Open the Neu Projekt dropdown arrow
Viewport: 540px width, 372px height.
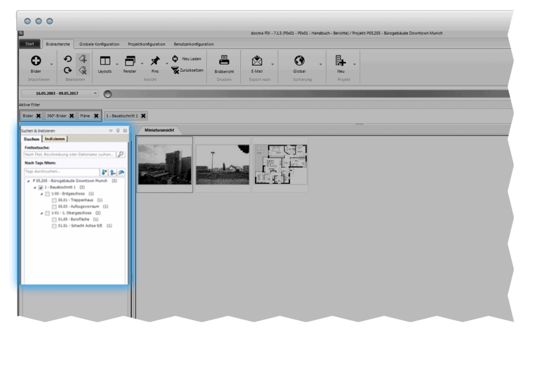tap(354, 65)
